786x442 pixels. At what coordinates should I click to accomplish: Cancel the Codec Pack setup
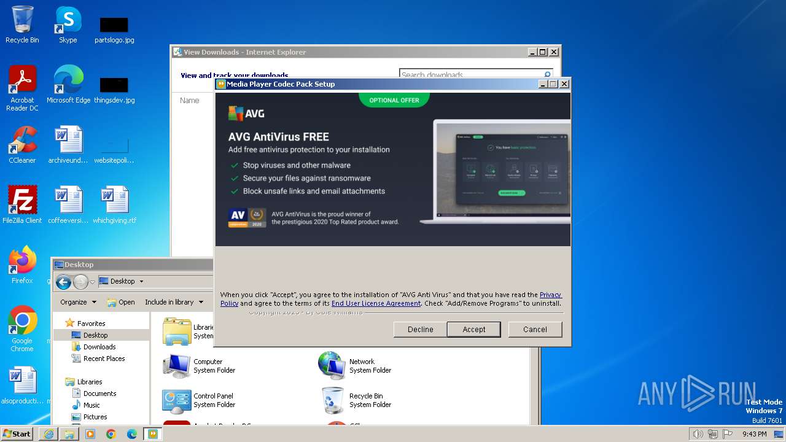point(535,330)
